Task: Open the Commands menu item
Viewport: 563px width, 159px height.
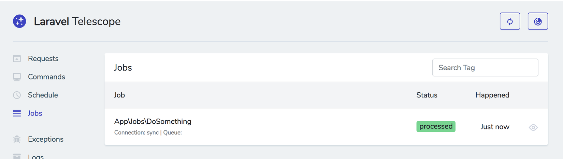Action: [46, 77]
